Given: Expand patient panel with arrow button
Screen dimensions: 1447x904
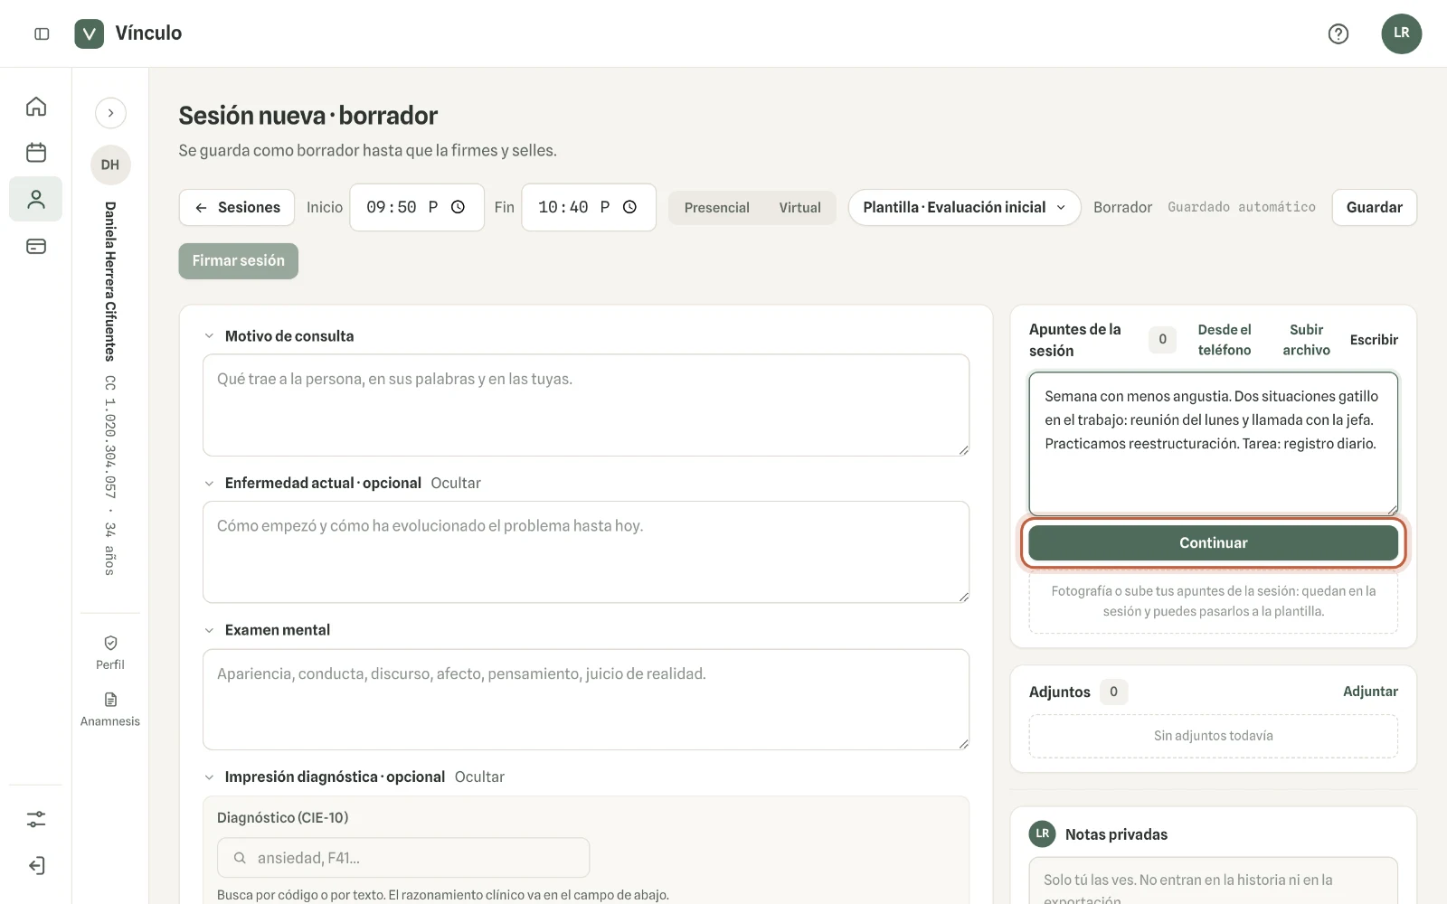Looking at the screenshot, I should point(110,113).
